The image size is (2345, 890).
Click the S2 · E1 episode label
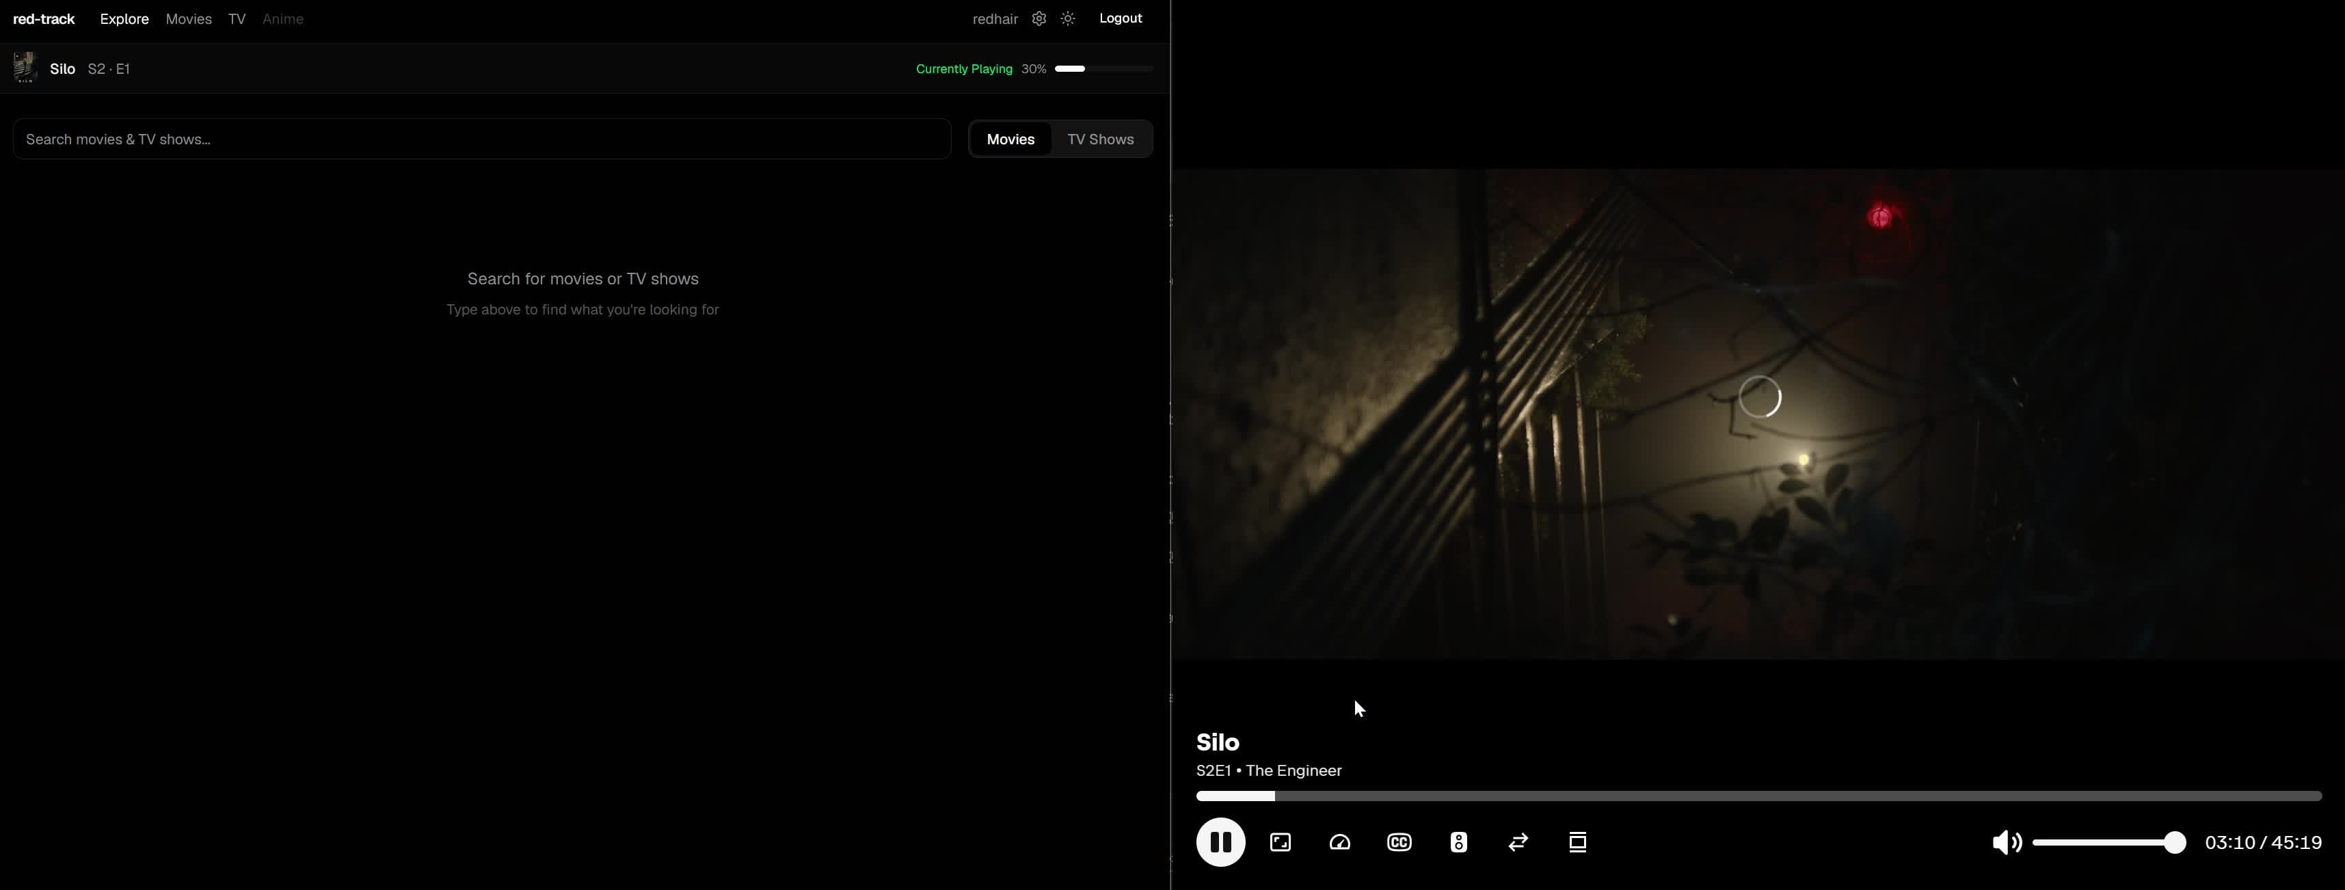click(109, 68)
